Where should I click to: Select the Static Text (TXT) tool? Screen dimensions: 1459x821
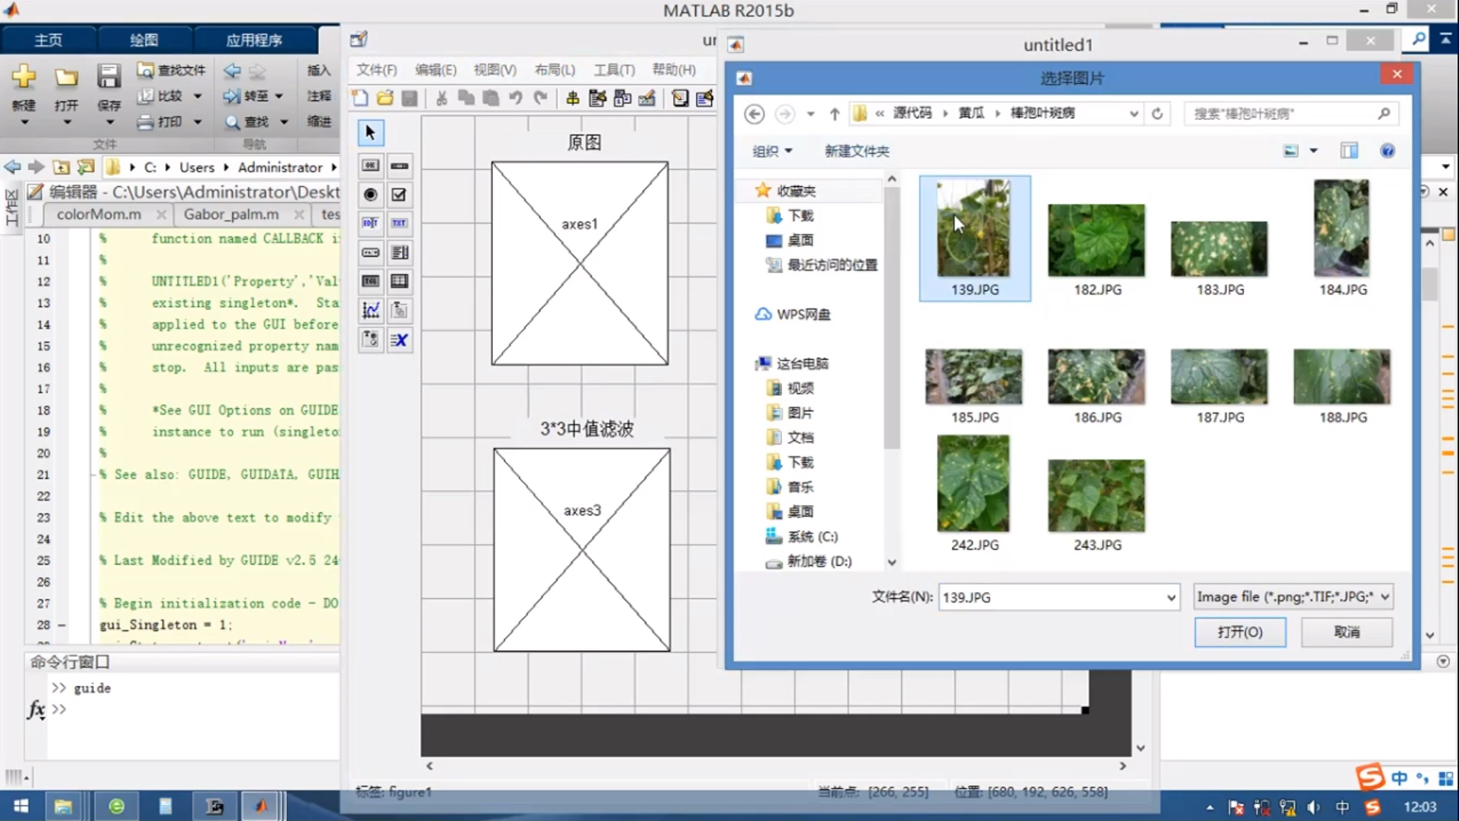[x=399, y=223]
